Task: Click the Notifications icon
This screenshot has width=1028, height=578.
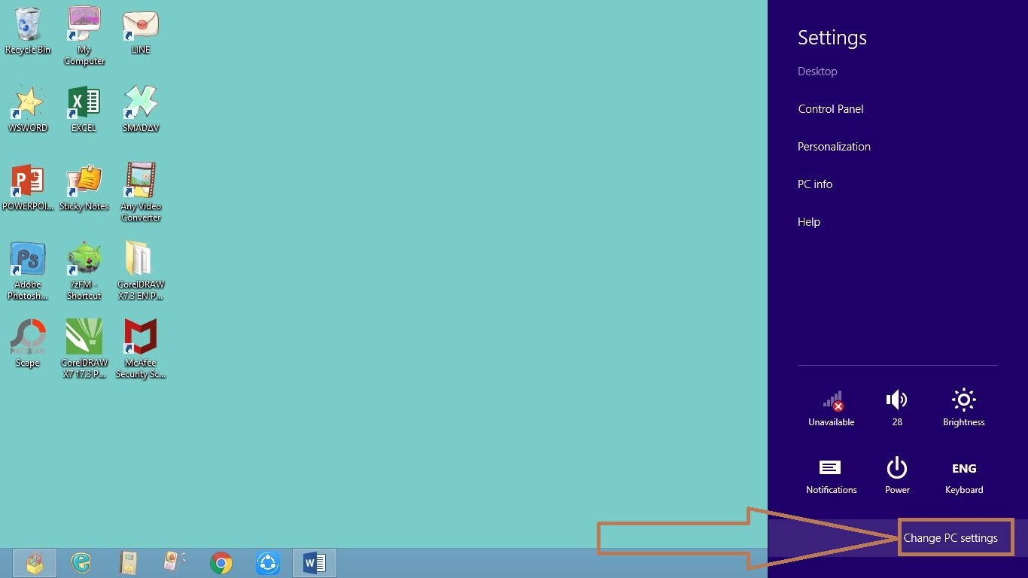Action: (831, 476)
